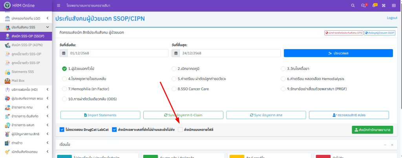Click the Import Statements button

coord(100,115)
